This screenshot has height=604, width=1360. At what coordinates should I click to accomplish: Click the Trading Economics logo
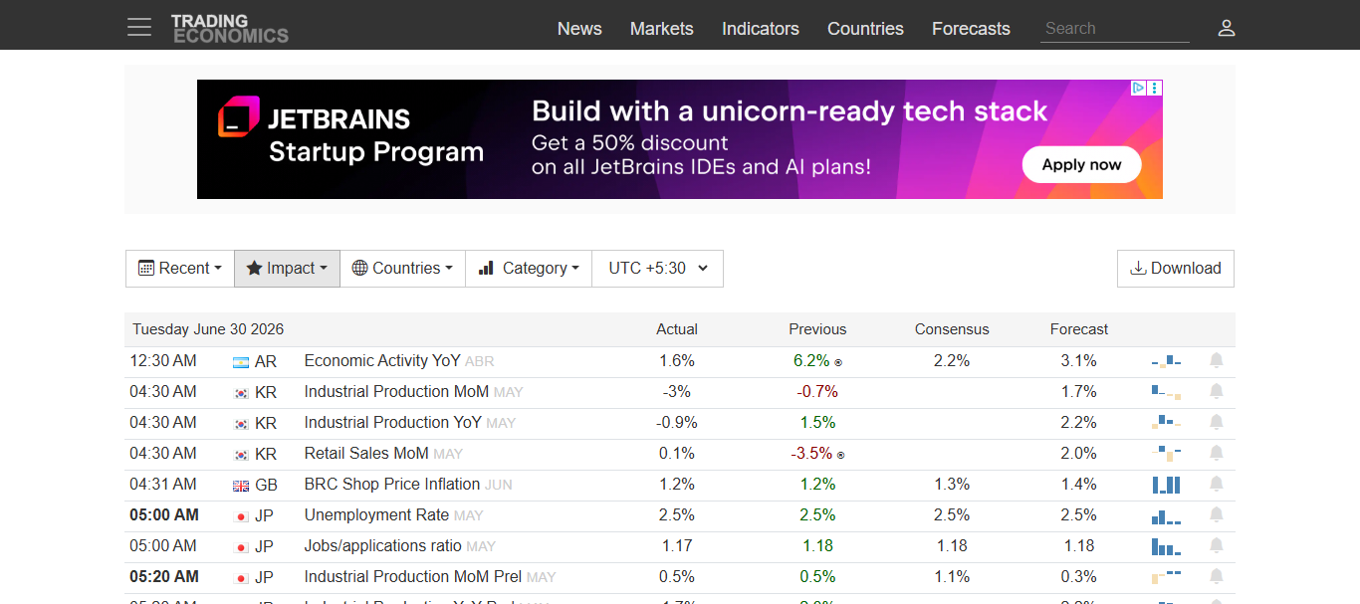pos(230,28)
